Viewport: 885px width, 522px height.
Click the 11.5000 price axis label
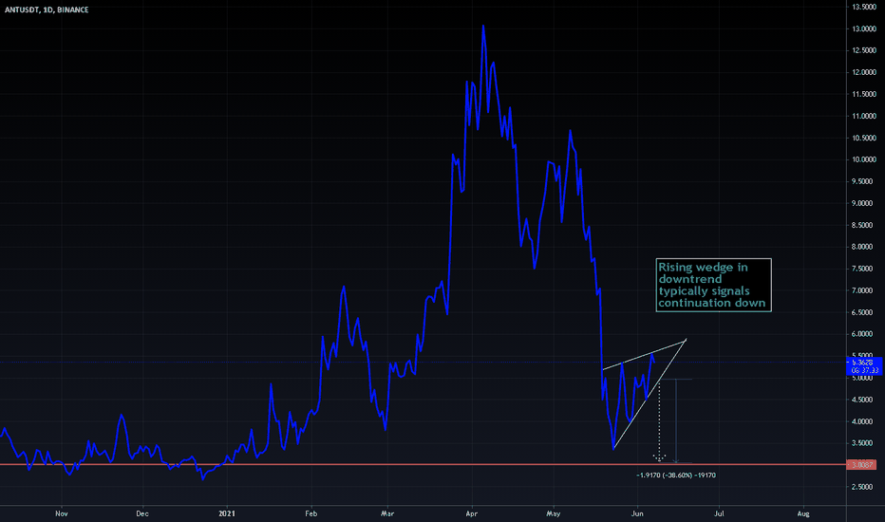(x=864, y=94)
